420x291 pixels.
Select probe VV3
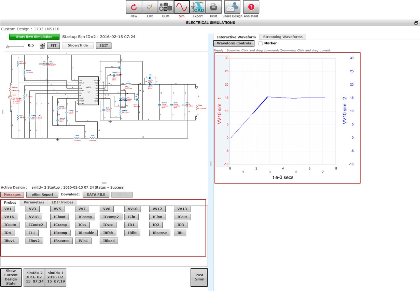32,209
